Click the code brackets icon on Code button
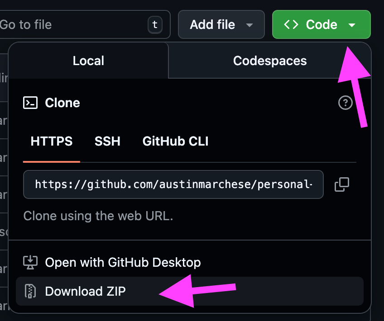Screen dimensions: 384x321 [291, 24]
